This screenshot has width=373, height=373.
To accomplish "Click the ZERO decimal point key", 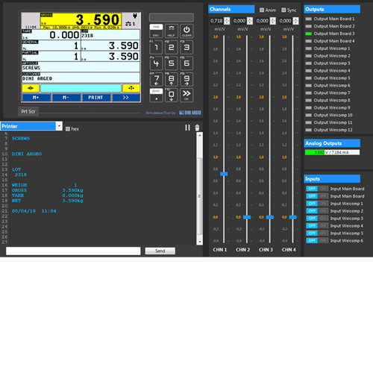I will pos(156,95).
